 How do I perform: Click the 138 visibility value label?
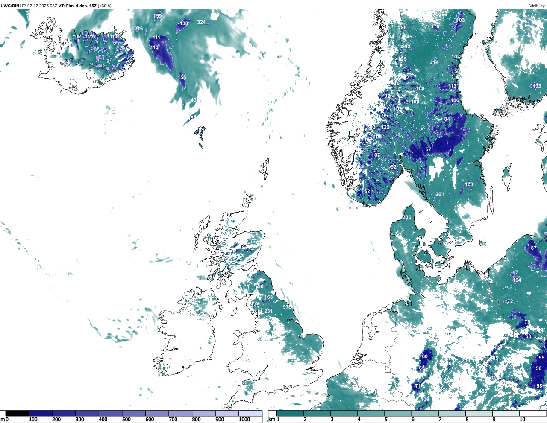[x=184, y=23]
